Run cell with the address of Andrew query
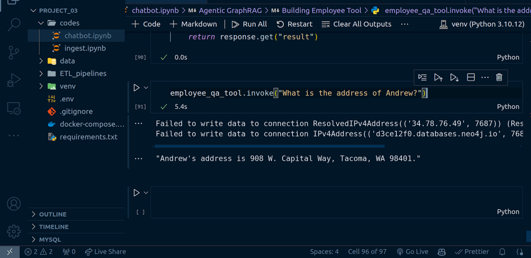This screenshot has width=531, height=258. [x=137, y=88]
